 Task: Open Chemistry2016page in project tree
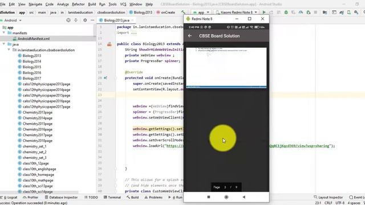(x=37, y=129)
